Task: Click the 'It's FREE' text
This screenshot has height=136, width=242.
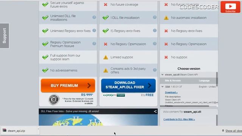Action: 147,95
